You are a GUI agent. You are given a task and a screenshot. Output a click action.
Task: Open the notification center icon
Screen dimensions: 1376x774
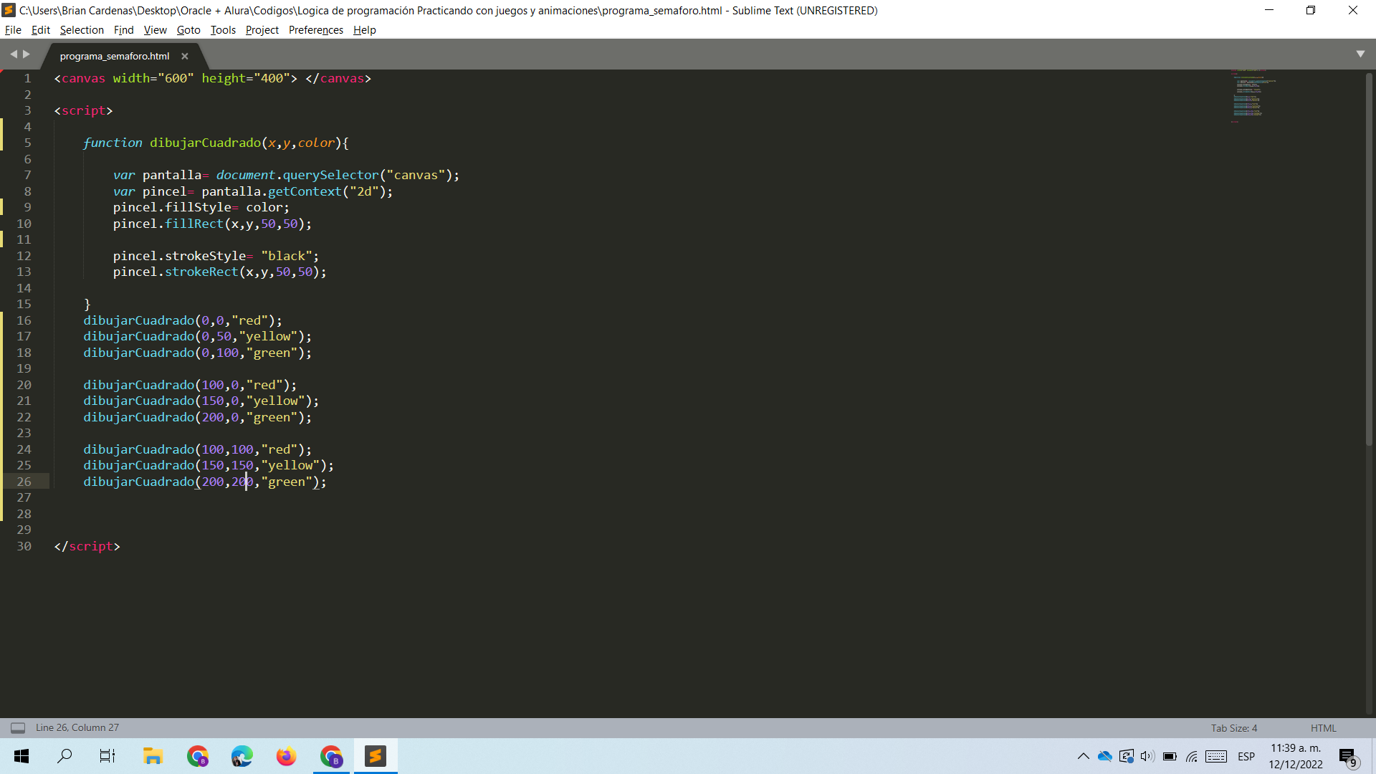(1348, 757)
